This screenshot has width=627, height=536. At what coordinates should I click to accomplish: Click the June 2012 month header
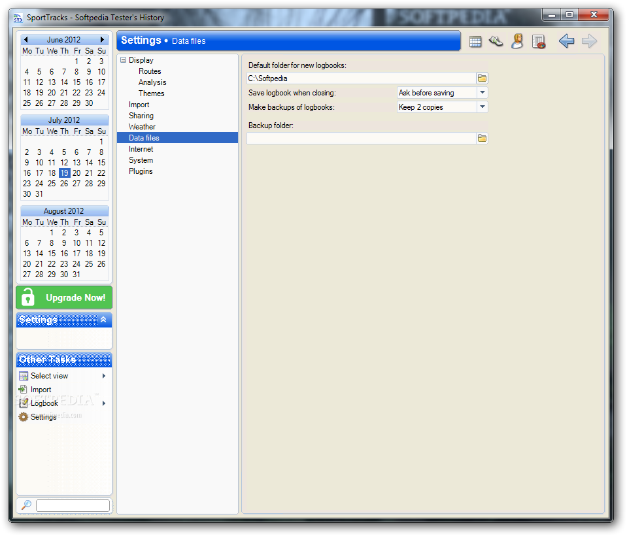point(63,40)
